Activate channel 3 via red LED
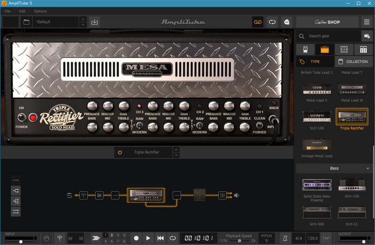The image size is (375, 245). click(x=139, y=106)
